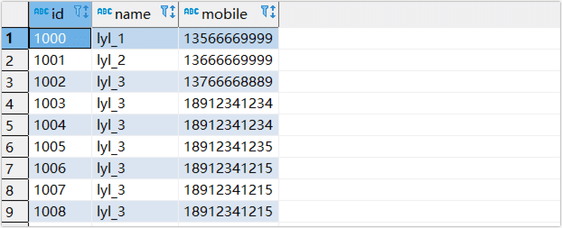The image size is (562, 228).
Task: Click the filter/sort icon in name column header
Action: pyautogui.click(x=168, y=13)
